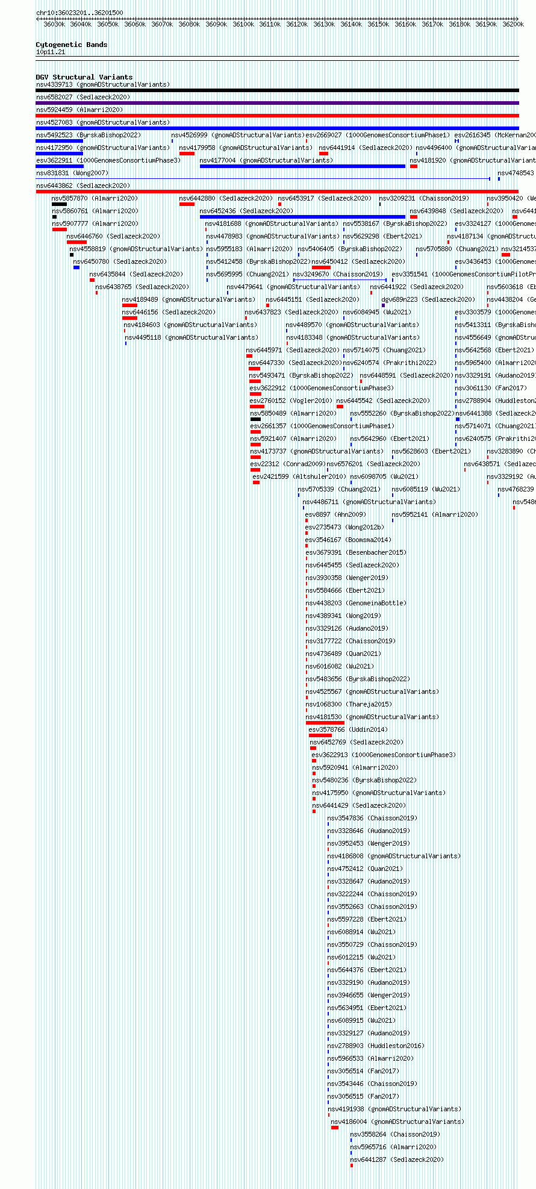Select nsv6446156 (Sedlazeck2020) label

(x=169, y=312)
